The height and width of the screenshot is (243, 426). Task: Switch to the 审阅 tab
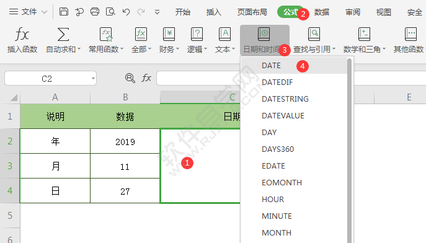pos(353,12)
